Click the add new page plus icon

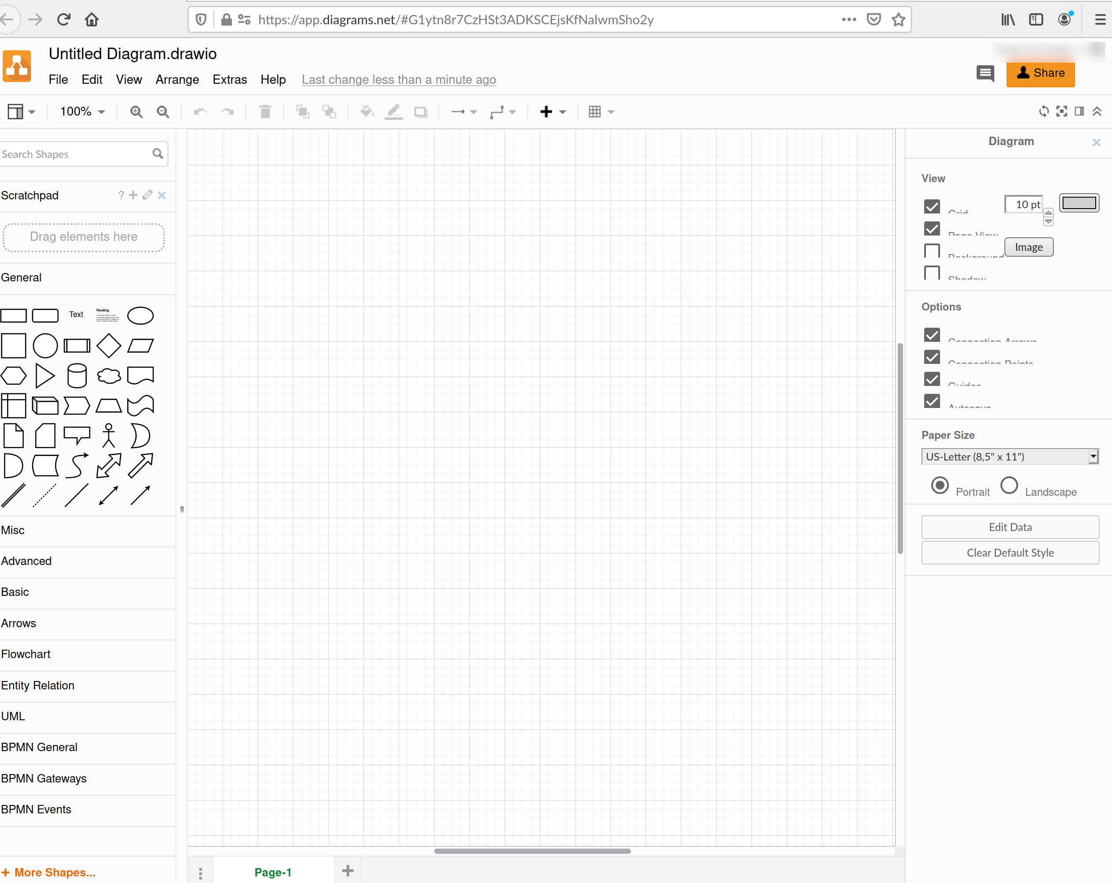(x=347, y=871)
